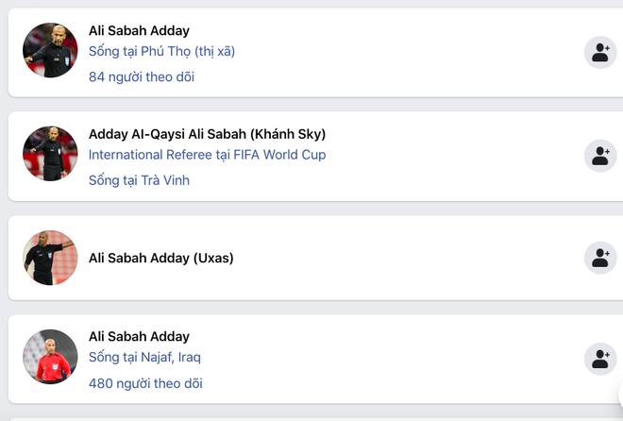
Task: Click "84 người theo dõi" followers text
Action: coord(142,76)
